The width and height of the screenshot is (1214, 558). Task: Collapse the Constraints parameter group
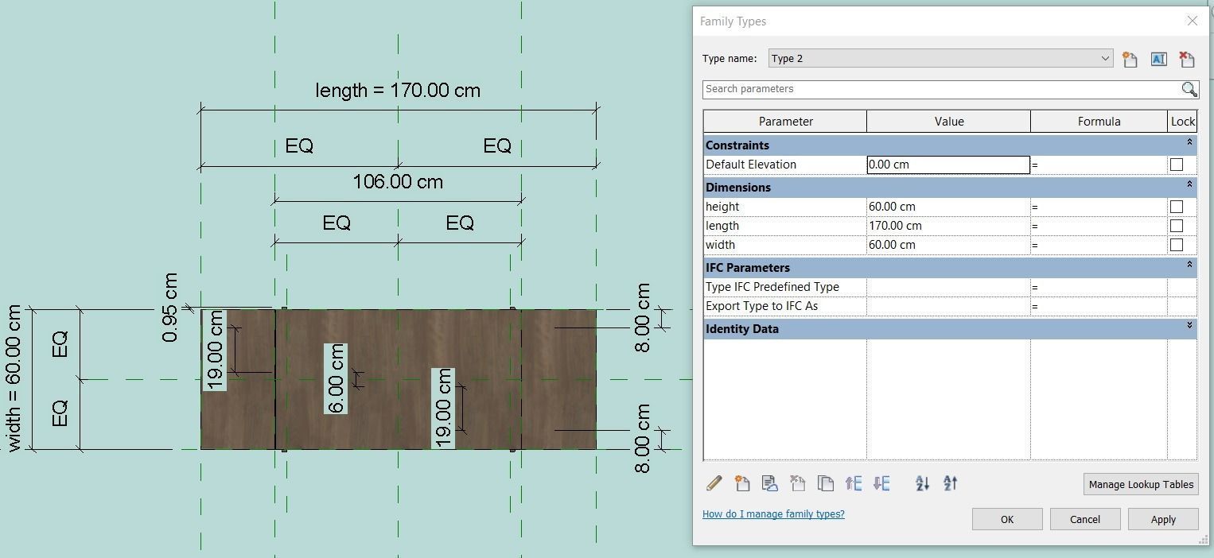point(1189,142)
